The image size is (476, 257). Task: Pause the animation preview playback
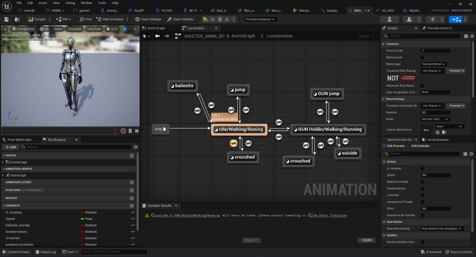coord(130,131)
